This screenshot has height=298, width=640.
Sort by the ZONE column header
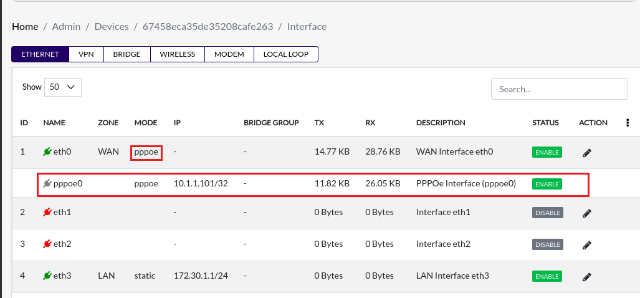pyautogui.click(x=108, y=123)
